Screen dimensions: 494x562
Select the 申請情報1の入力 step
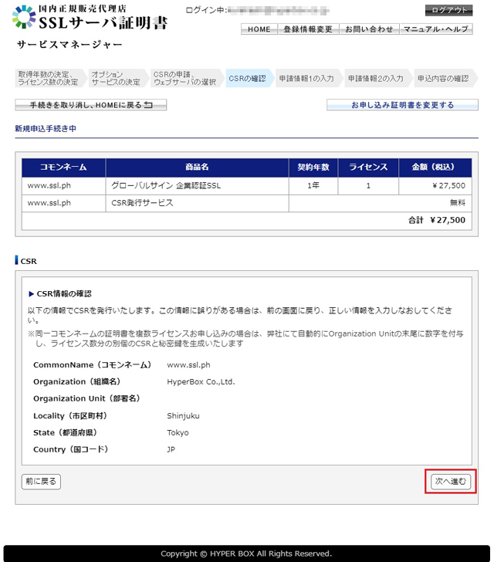[306, 78]
